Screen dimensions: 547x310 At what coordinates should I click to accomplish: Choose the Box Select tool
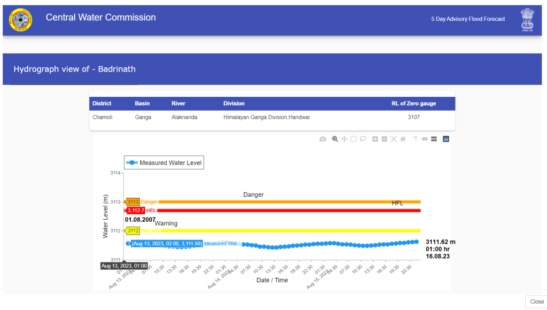click(353, 139)
